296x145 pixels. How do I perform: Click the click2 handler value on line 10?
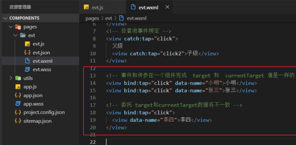[172, 54]
